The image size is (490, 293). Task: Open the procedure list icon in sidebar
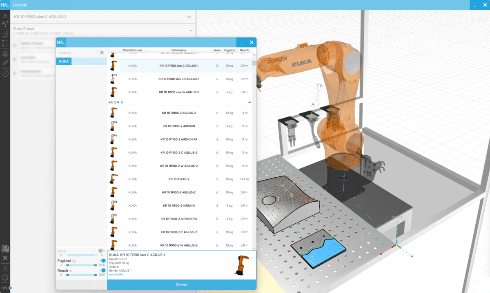(x=5, y=44)
